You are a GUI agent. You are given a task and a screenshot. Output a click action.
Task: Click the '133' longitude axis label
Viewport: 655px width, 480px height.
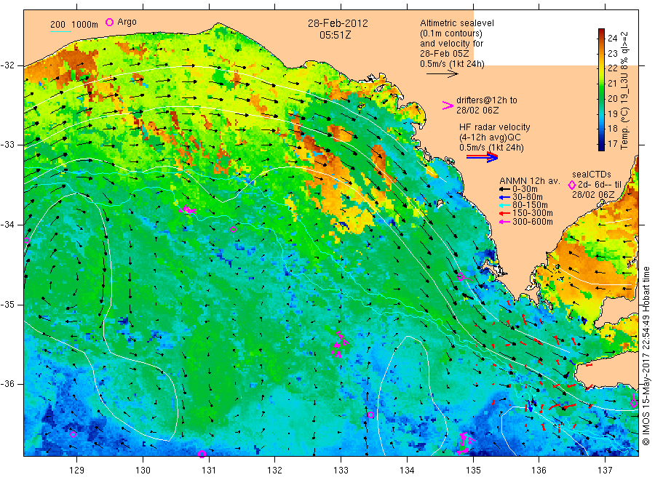[x=341, y=470]
